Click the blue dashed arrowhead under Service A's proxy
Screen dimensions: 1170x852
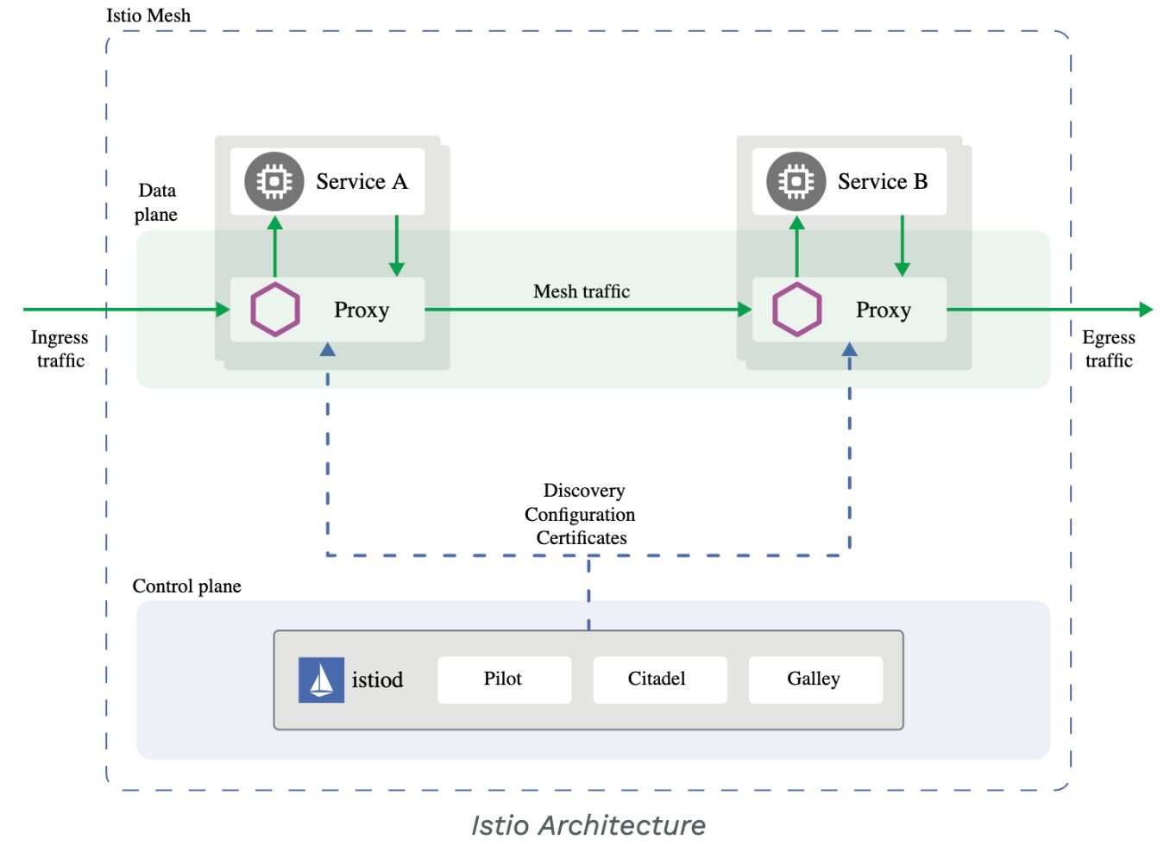point(328,349)
